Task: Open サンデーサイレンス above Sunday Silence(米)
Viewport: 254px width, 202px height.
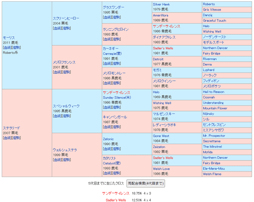Action: pyautogui.click(x=117, y=93)
